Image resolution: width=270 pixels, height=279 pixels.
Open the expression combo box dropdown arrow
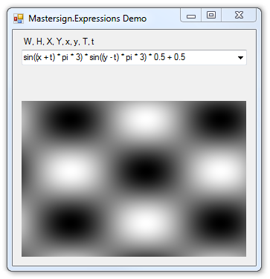tap(240, 58)
